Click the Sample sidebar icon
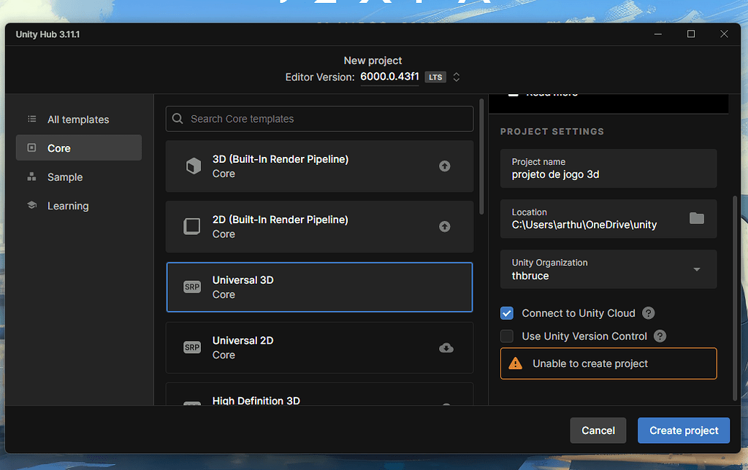The height and width of the screenshot is (470, 748). (32, 177)
